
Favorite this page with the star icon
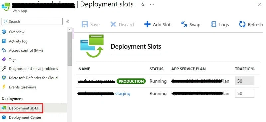tap(143, 5)
